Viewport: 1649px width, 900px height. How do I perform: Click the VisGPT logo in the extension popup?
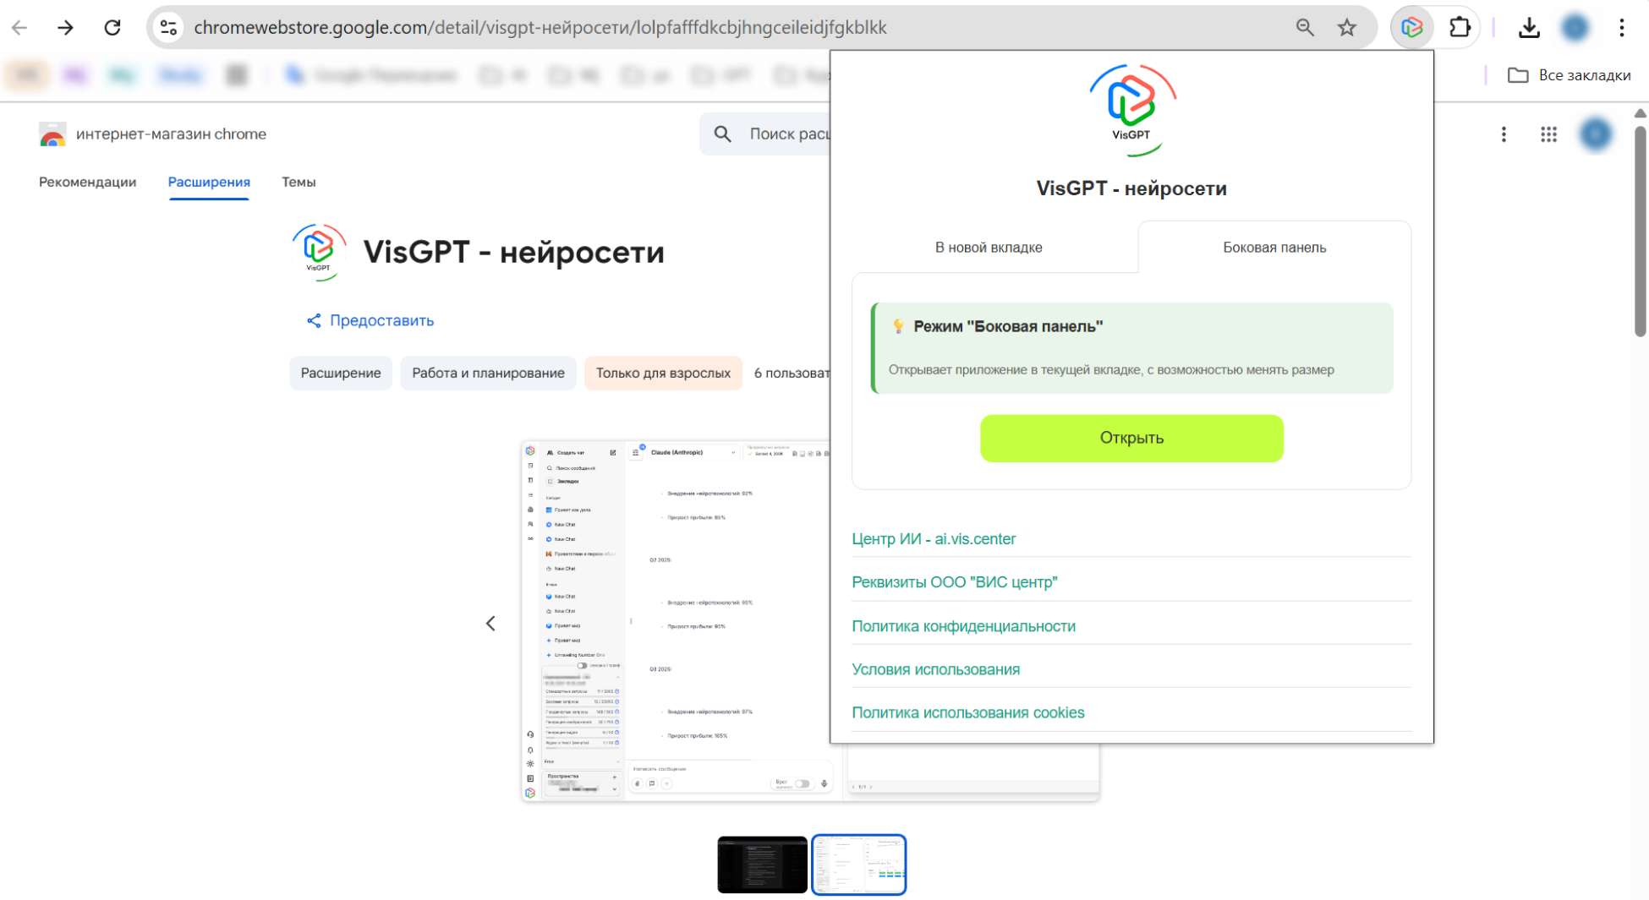click(x=1131, y=110)
